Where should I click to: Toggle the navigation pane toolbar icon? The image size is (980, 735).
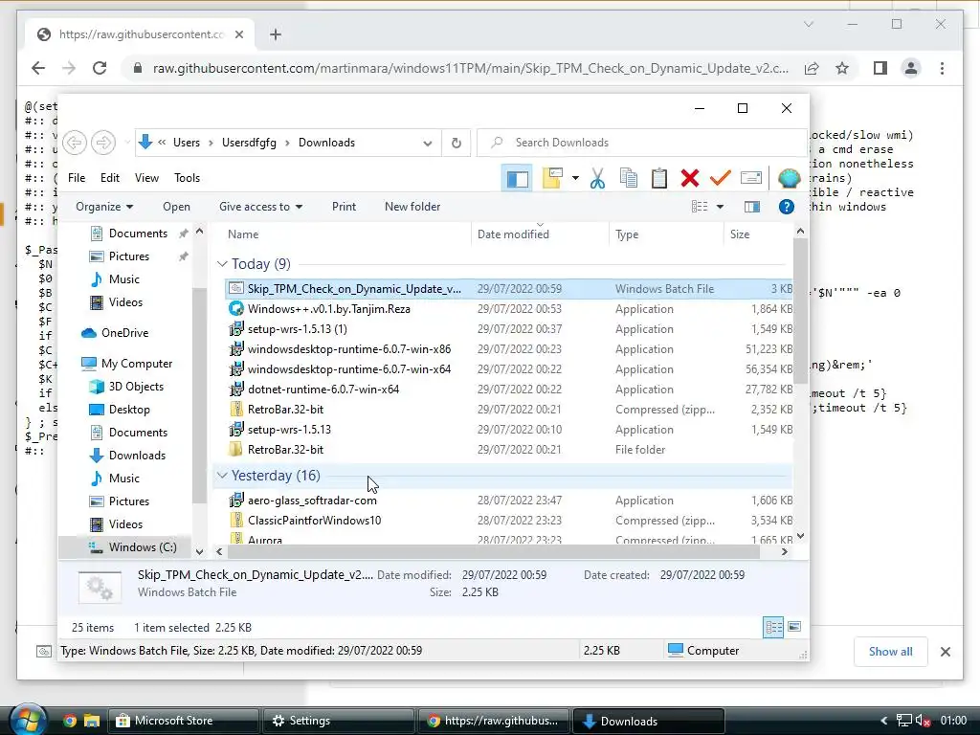click(x=517, y=178)
